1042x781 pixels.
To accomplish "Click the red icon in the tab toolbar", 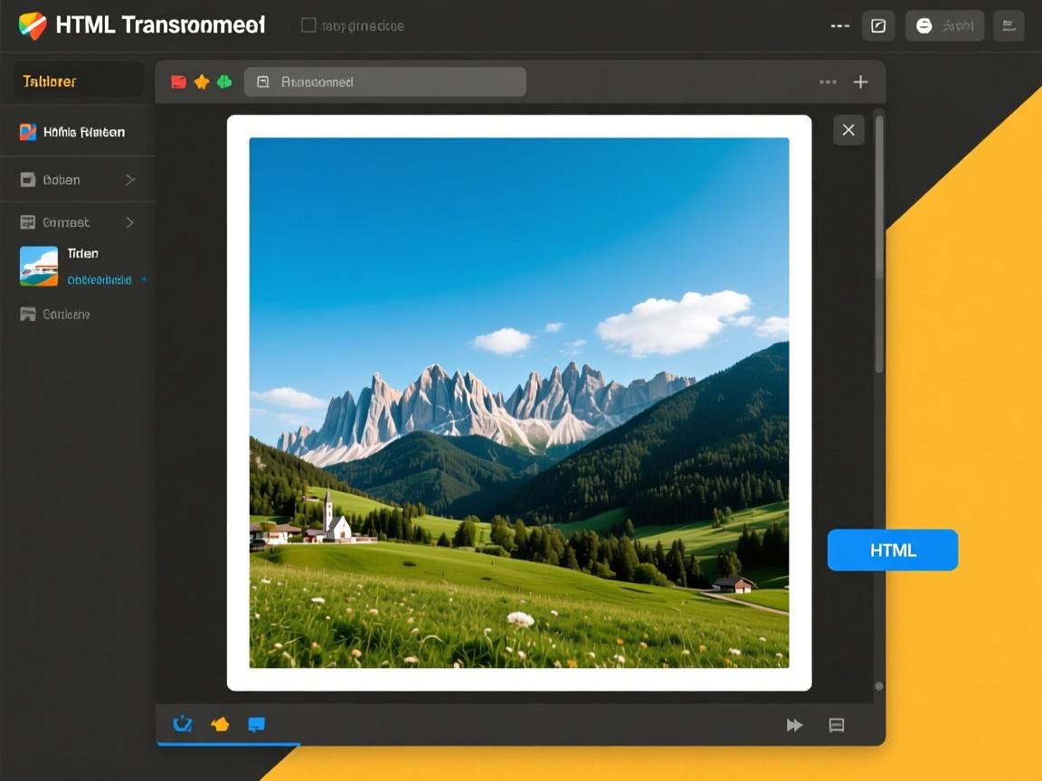I will 178,82.
